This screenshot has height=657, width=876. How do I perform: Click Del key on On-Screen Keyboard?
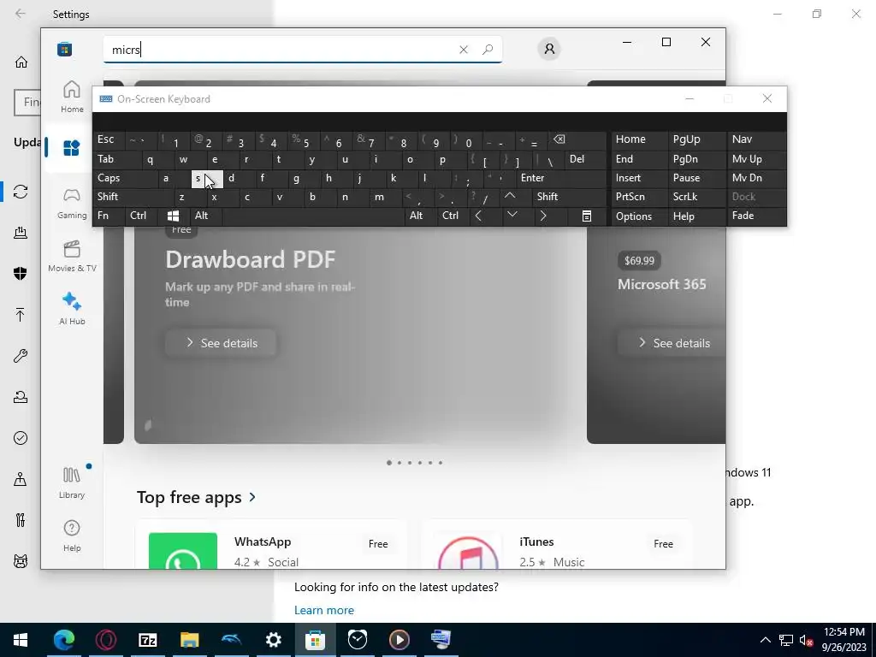[585, 158]
